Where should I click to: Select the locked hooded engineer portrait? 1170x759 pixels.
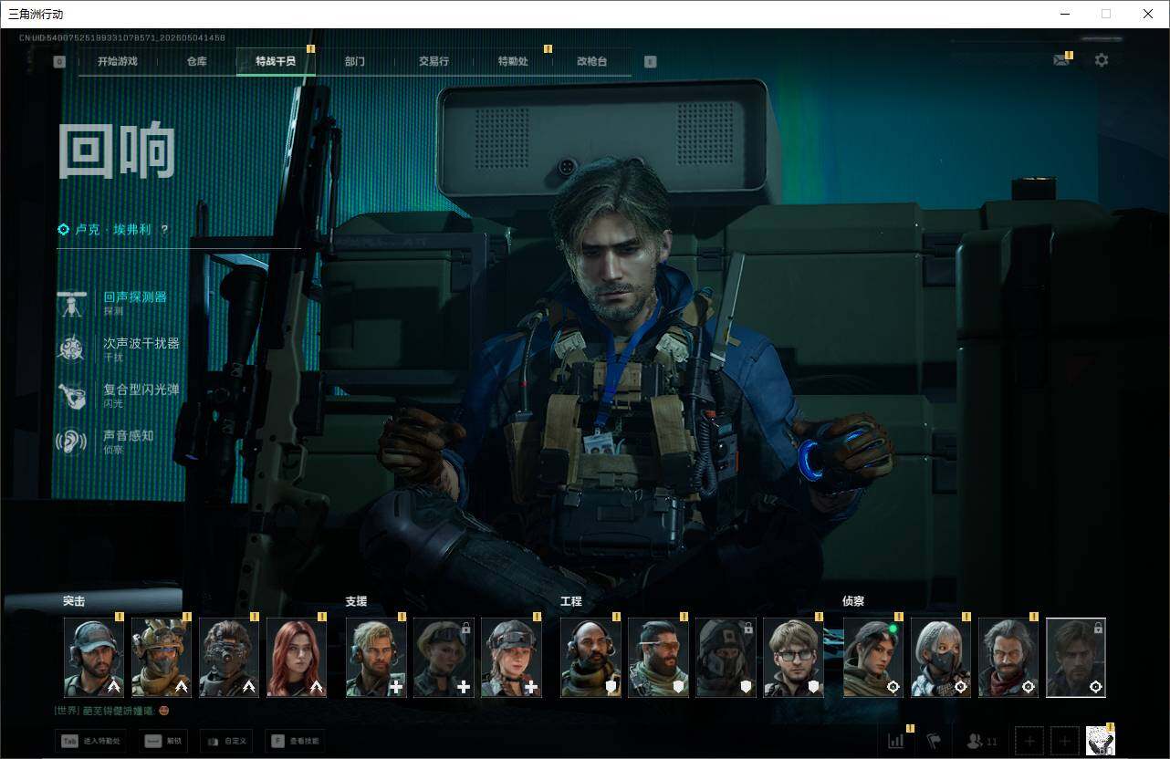click(726, 658)
